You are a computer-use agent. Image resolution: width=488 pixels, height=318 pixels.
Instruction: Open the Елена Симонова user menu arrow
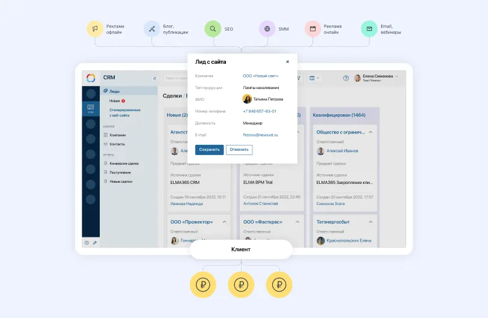[x=397, y=76]
